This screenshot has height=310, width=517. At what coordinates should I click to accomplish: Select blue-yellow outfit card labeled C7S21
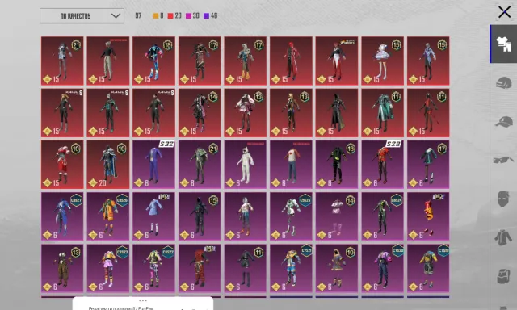291,269
